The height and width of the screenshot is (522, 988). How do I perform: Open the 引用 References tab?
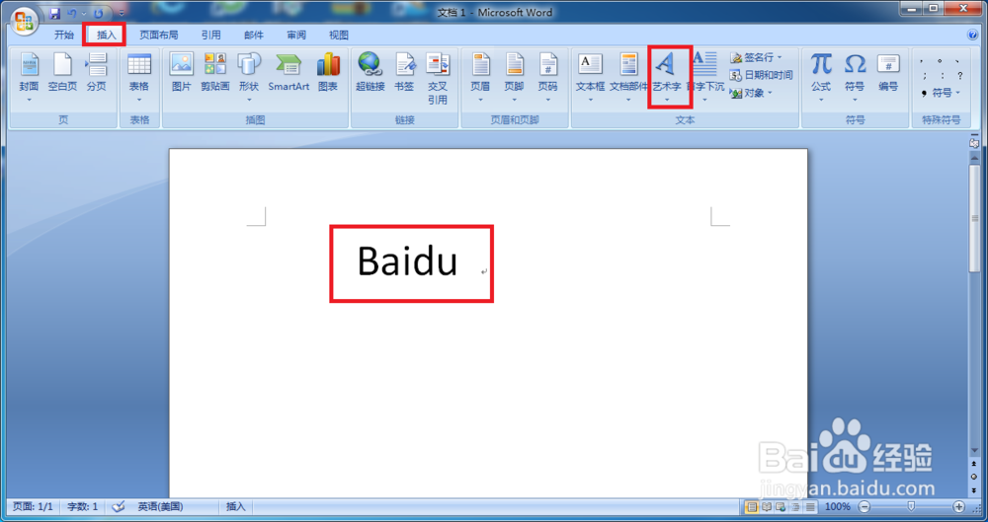coord(211,36)
